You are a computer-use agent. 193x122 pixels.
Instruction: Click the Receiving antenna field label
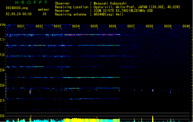[71, 14]
